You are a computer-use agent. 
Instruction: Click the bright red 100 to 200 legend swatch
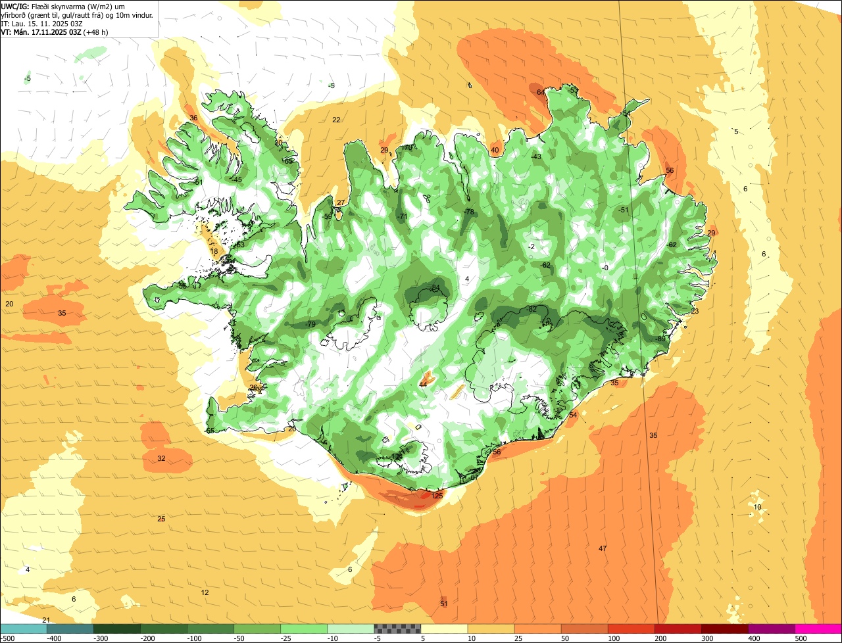click(x=631, y=629)
